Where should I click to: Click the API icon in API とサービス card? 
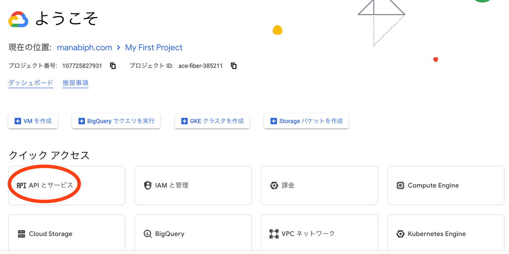tap(21, 185)
